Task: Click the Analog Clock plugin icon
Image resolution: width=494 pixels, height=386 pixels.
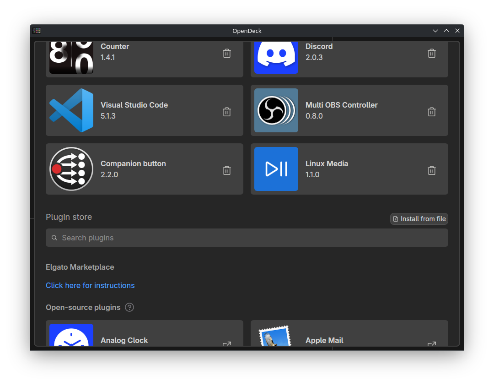Action: [71, 335]
